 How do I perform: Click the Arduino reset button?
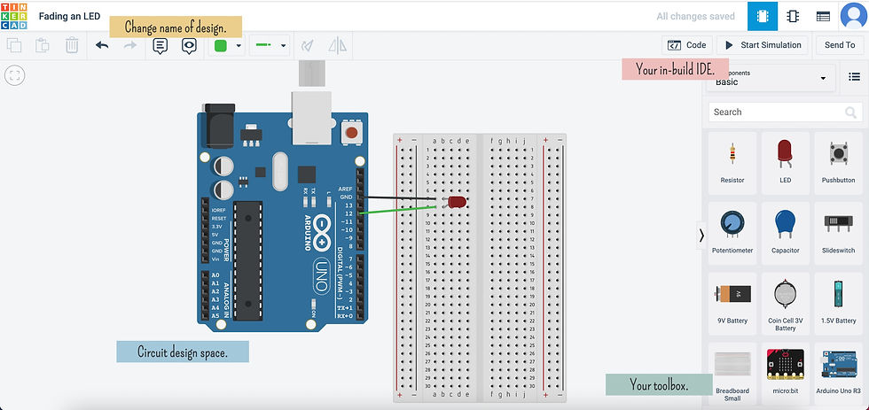tap(351, 133)
